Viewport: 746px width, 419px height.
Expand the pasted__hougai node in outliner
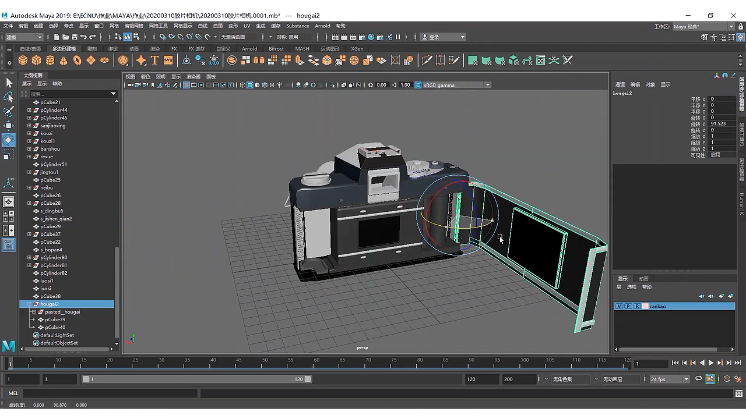click(x=34, y=312)
